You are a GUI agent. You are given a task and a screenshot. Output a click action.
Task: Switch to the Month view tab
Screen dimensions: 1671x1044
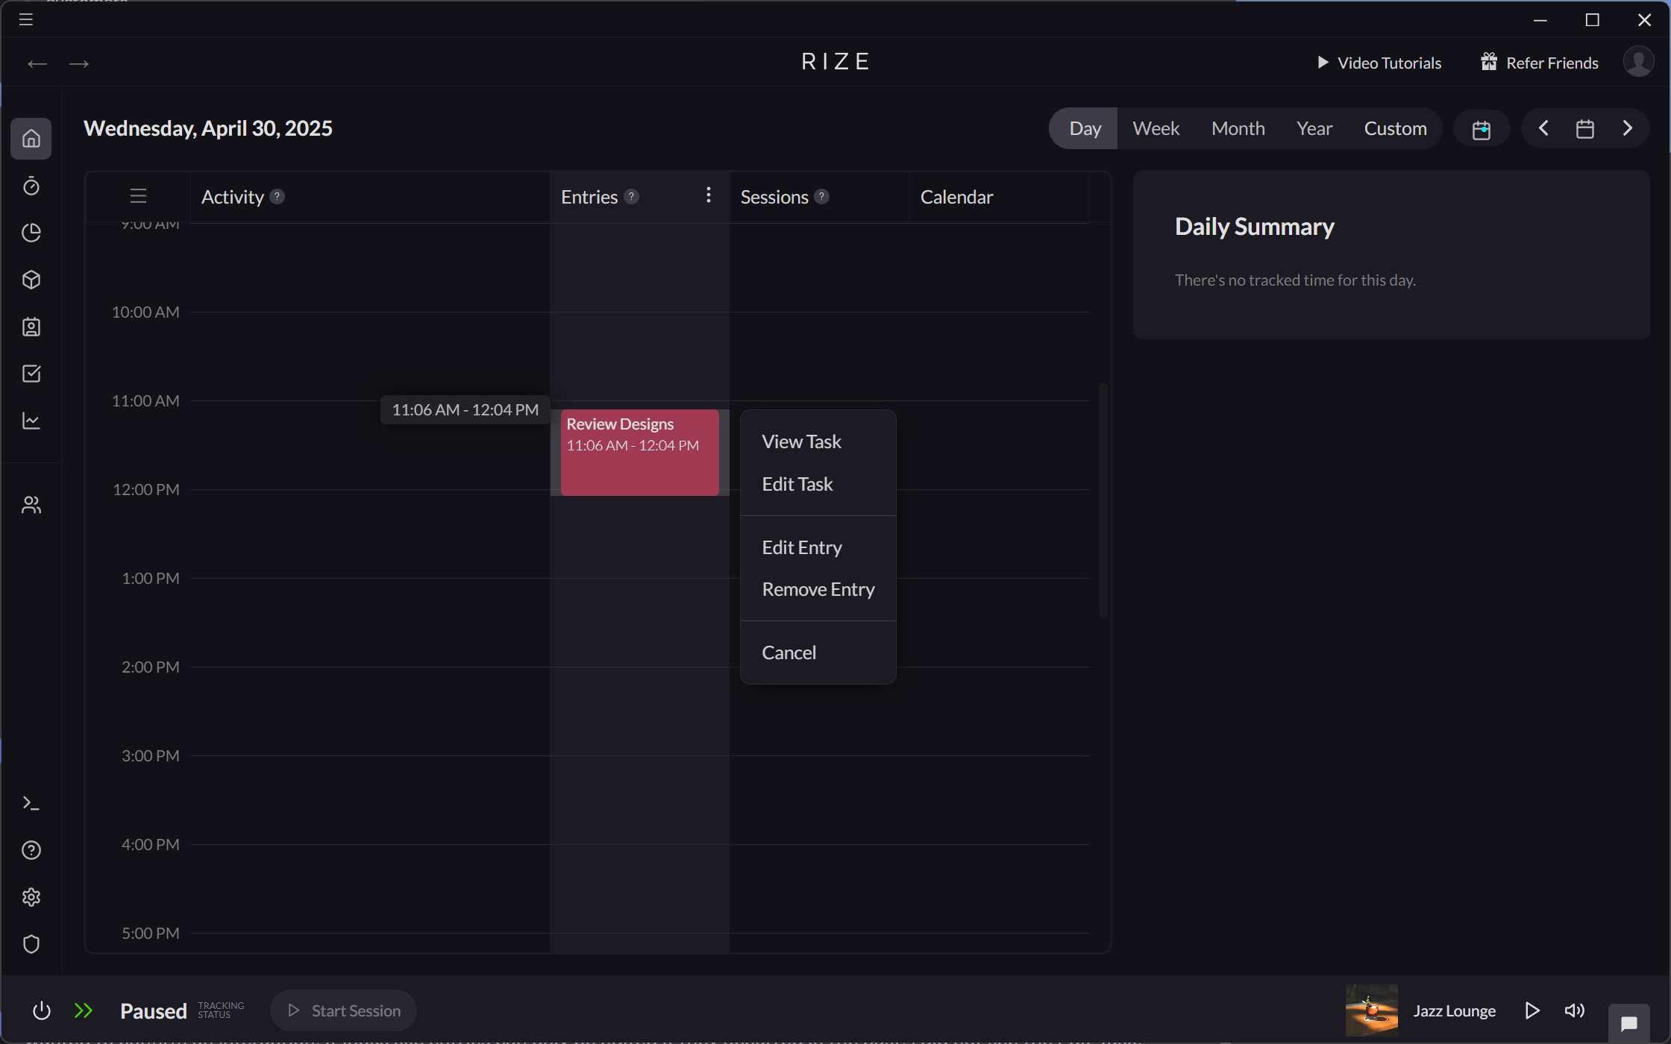click(x=1238, y=128)
